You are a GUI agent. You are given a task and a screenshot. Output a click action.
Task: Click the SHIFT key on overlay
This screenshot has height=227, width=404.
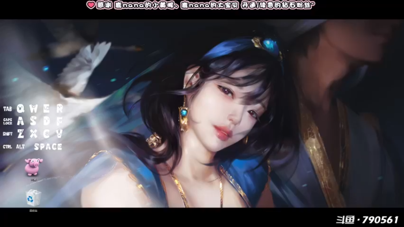pos(8,134)
